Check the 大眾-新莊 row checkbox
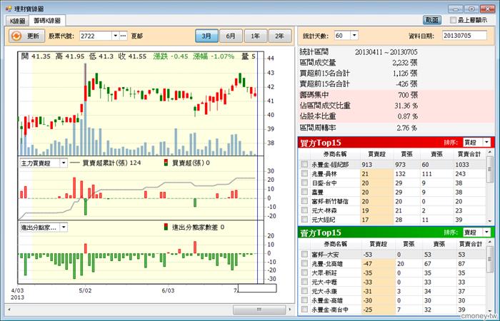500x321 pixels. point(304,272)
